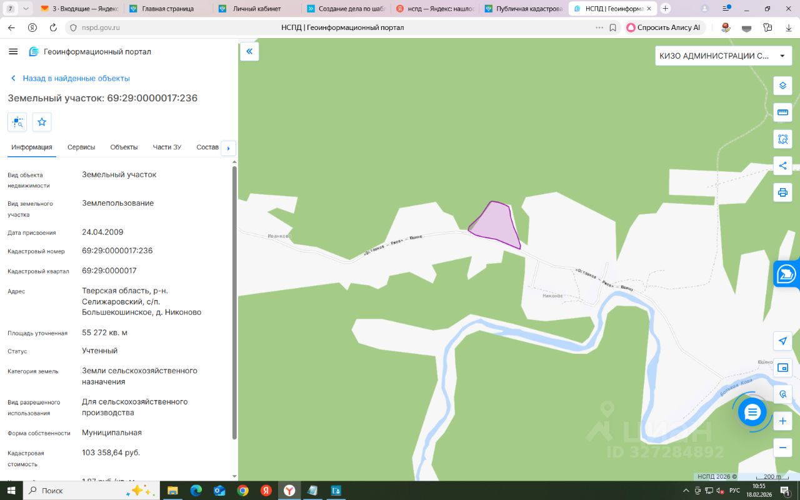Share the current map view
Viewport: 800px width, 500px height.
(782, 166)
